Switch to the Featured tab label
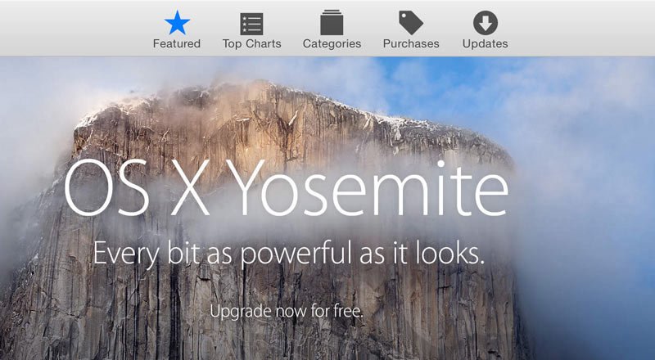 tap(177, 43)
